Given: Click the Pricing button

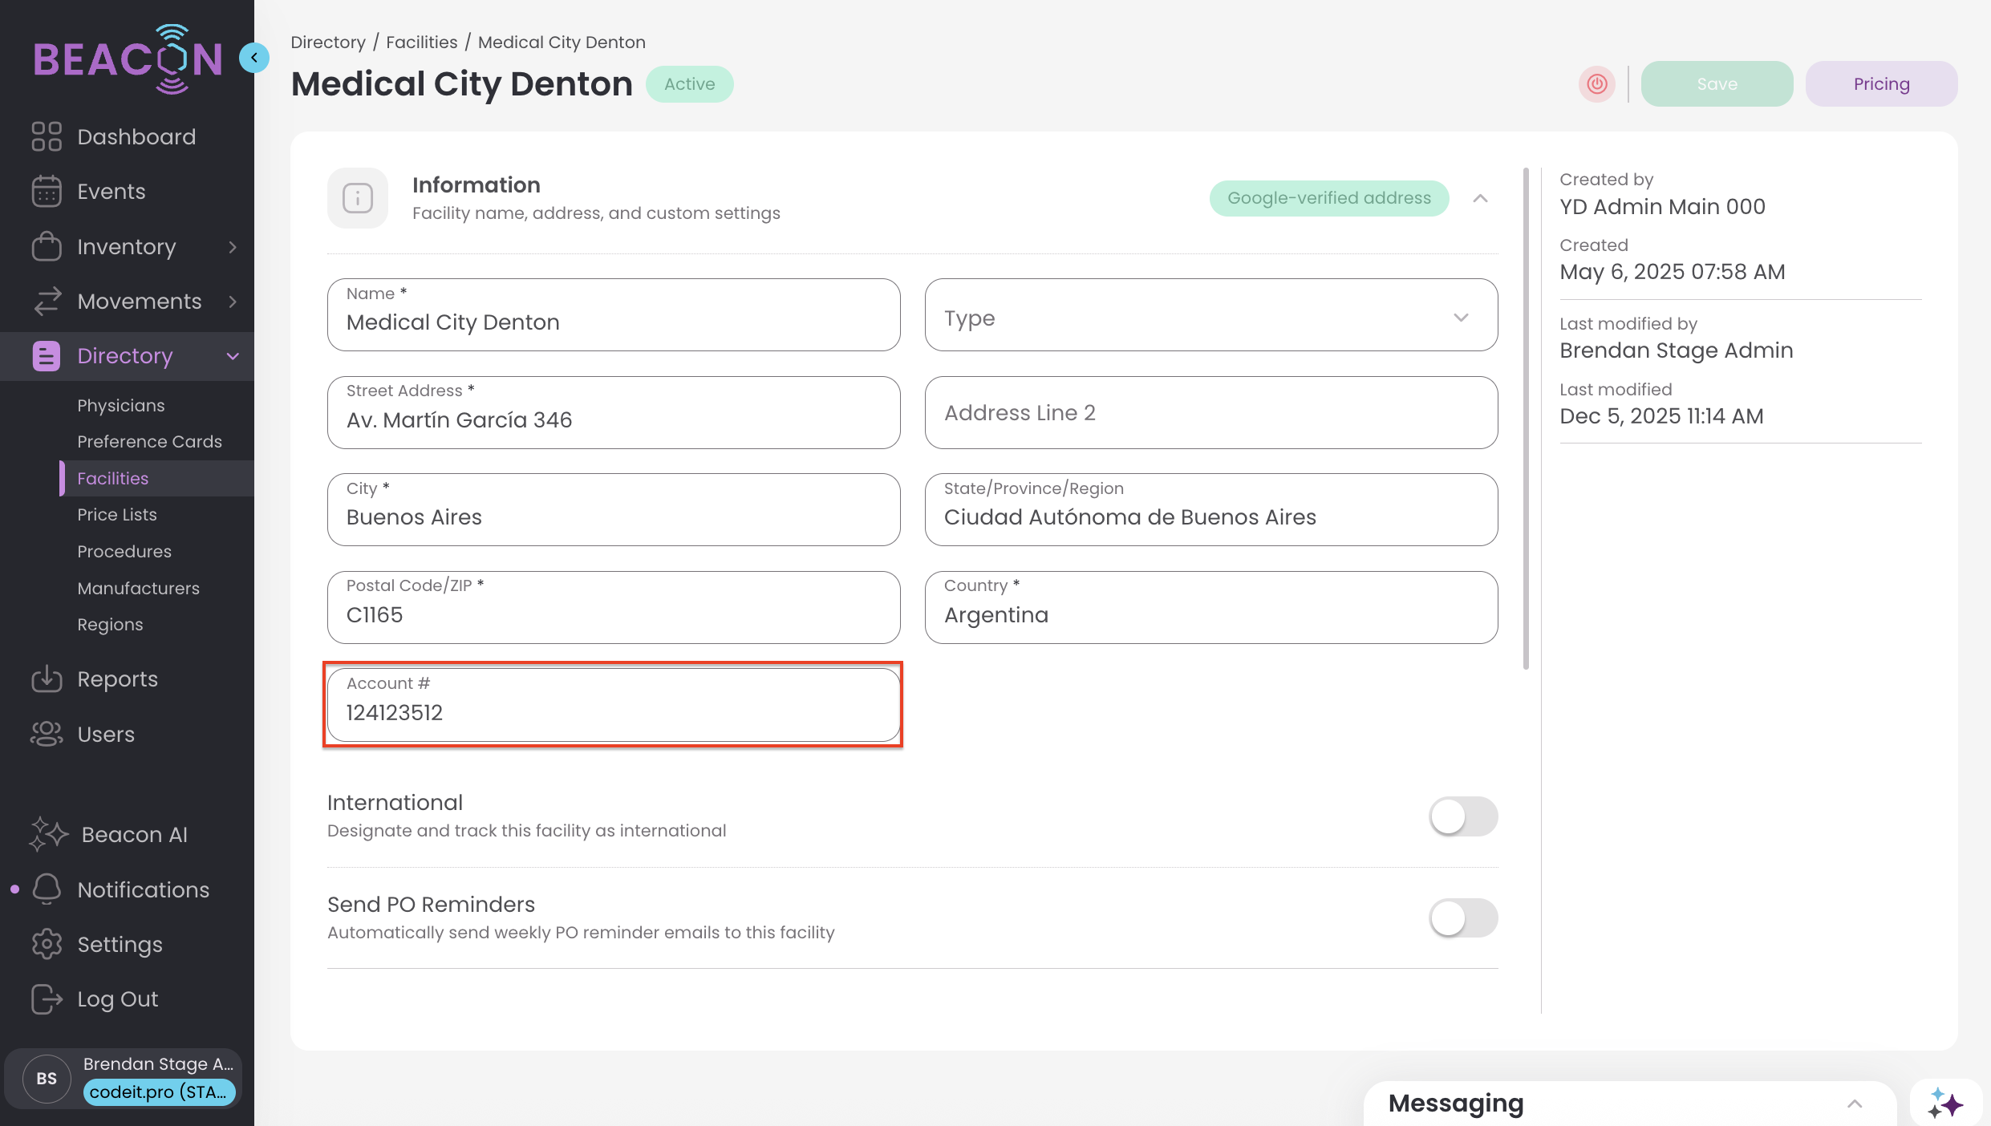Looking at the screenshot, I should [1880, 84].
